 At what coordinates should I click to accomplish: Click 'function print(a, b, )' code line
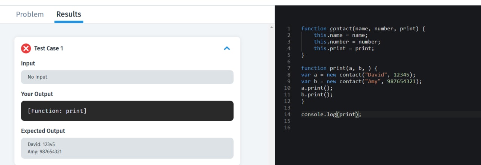[339, 68]
